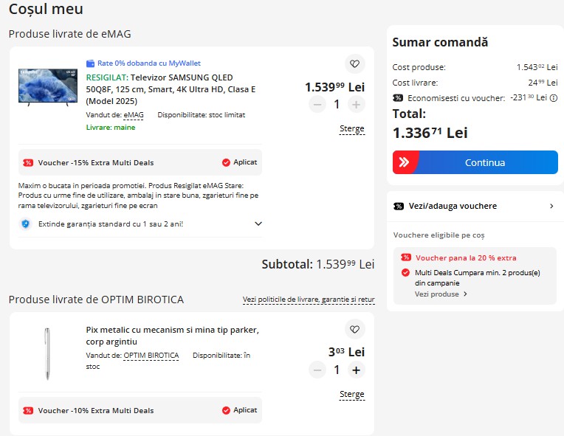The width and height of the screenshot is (564, 436).
Task: Click the warranty extension shield icon
Action: point(25,224)
